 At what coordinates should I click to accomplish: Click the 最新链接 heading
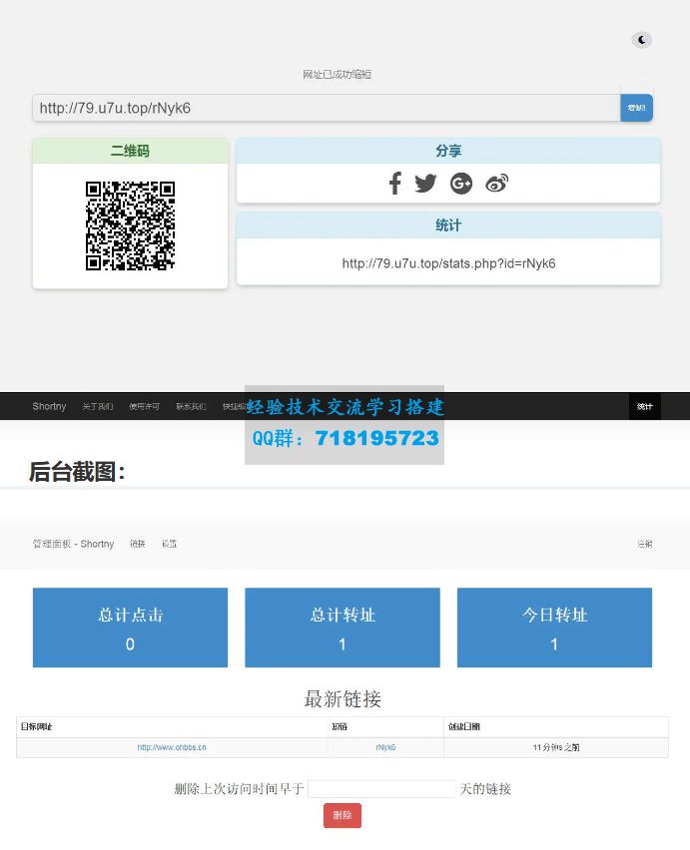pos(343,698)
